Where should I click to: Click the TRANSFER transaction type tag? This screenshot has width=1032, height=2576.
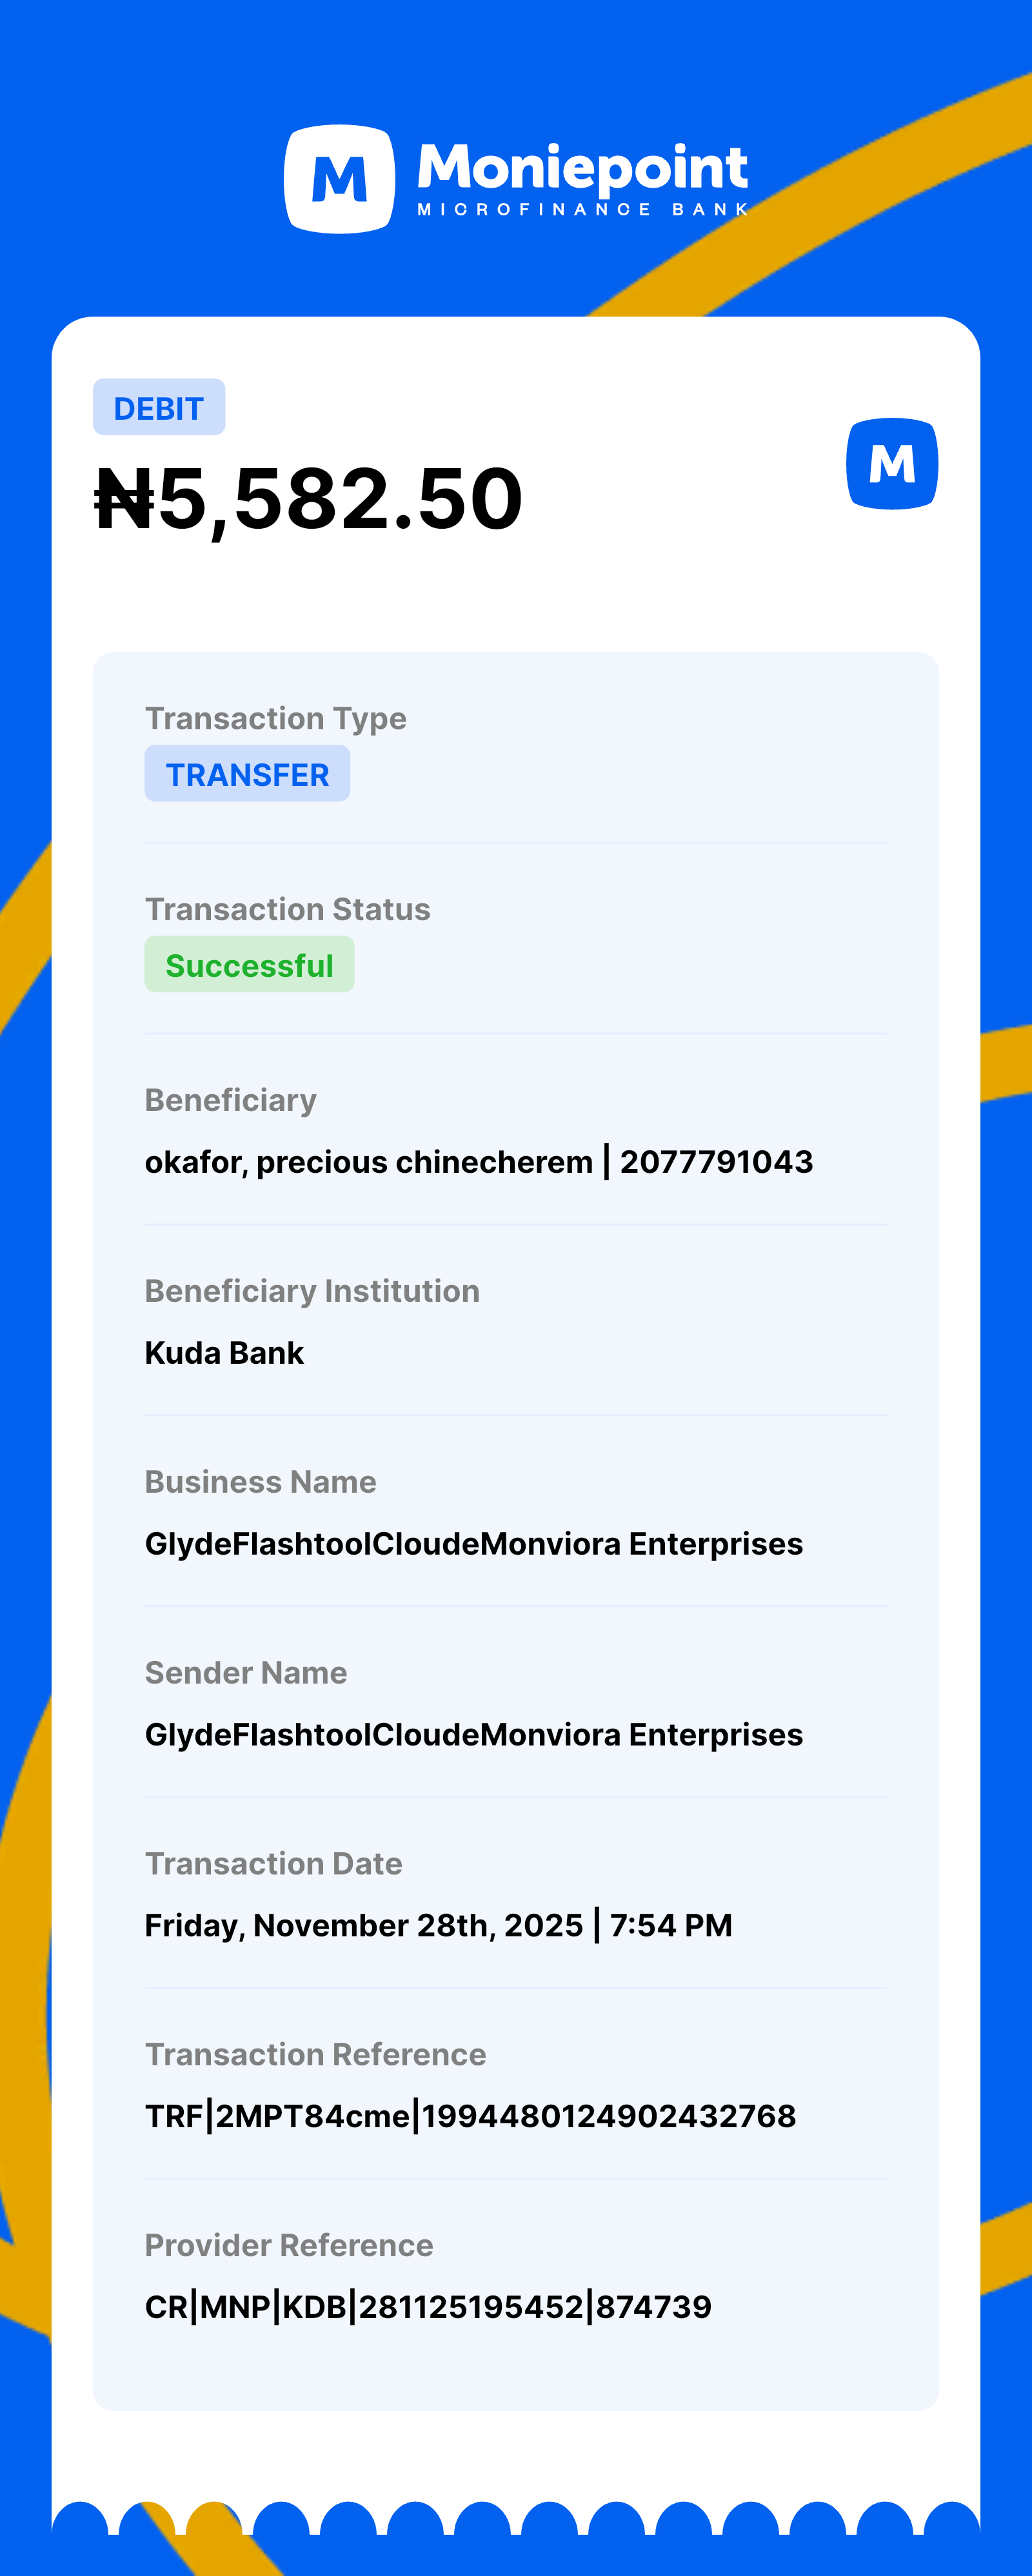tap(247, 774)
